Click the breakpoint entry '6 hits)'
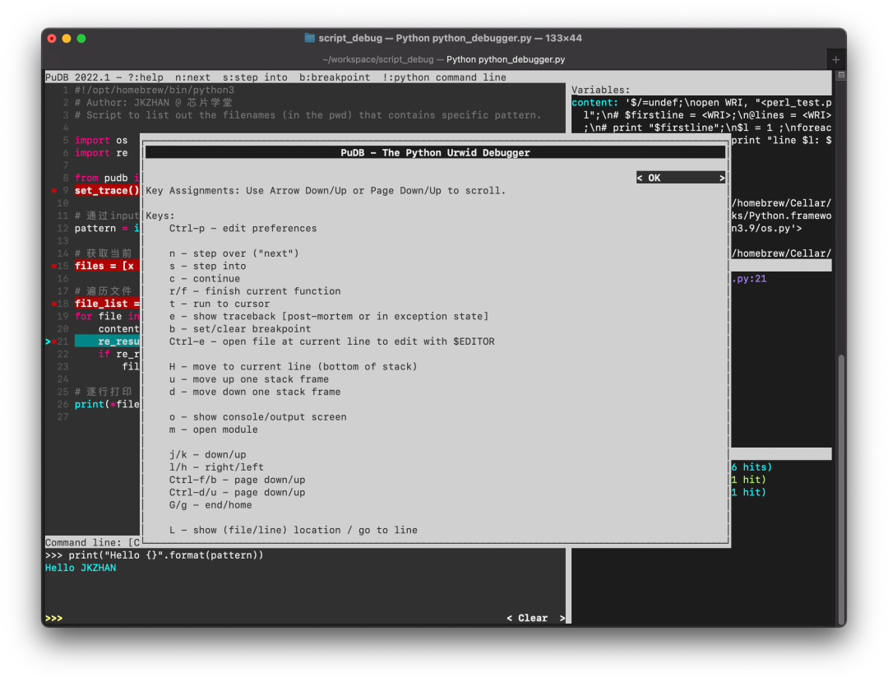 coord(752,467)
